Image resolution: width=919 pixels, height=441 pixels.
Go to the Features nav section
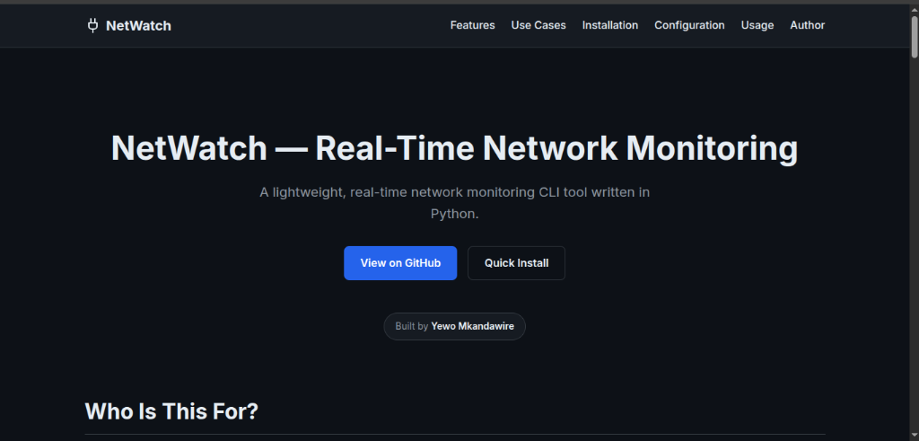point(472,25)
